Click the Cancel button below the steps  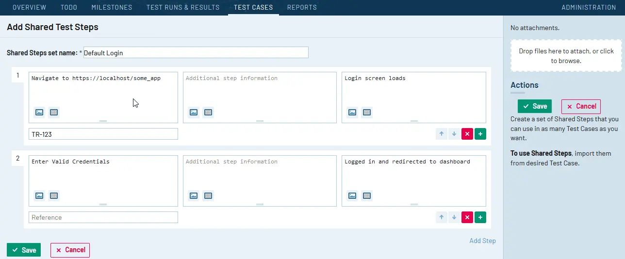(x=70, y=250)
